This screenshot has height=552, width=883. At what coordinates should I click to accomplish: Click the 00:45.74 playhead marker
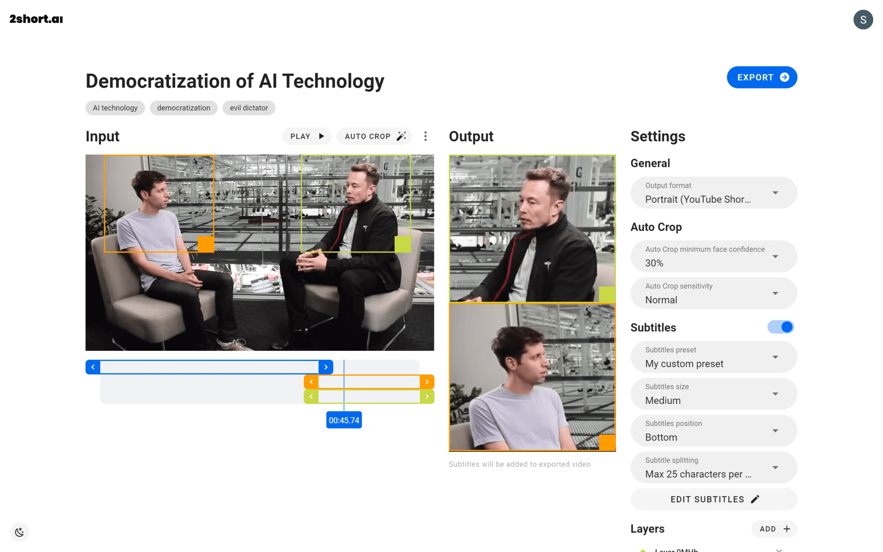click(x=344, y=420)
